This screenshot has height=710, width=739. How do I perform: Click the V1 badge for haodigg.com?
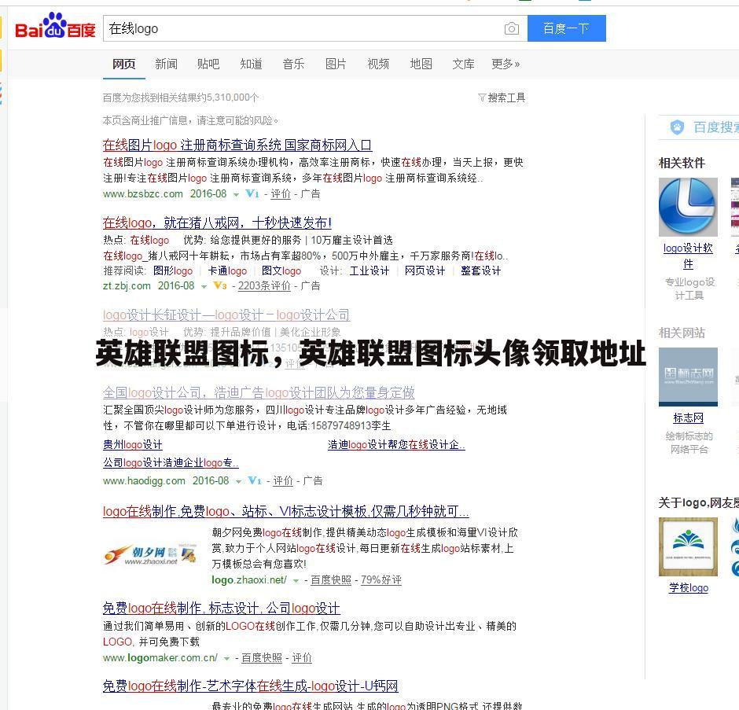tap(255, 481)
